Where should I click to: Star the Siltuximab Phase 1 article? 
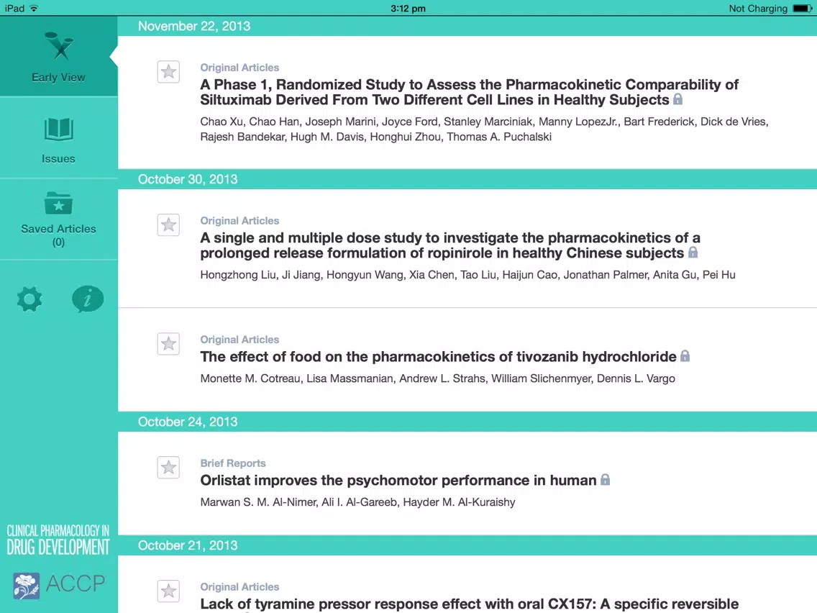(168, 71)
